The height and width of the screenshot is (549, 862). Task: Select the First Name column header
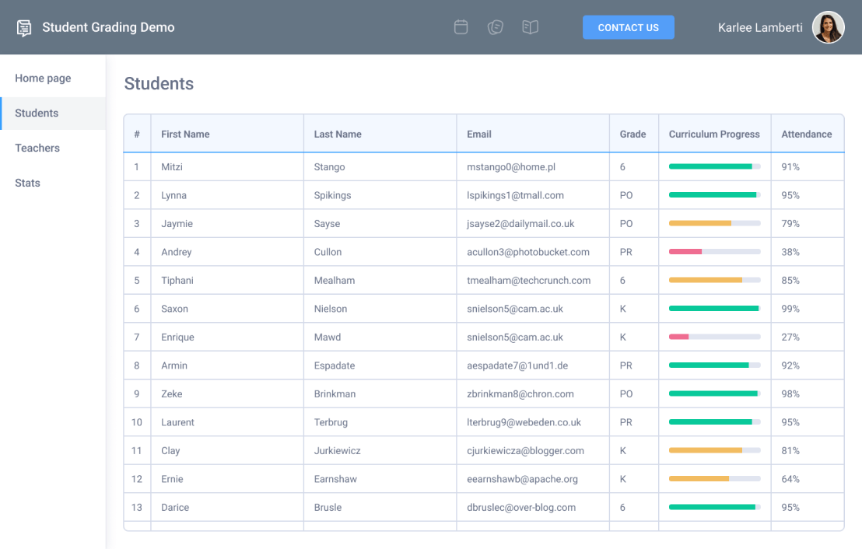(185, 134)
